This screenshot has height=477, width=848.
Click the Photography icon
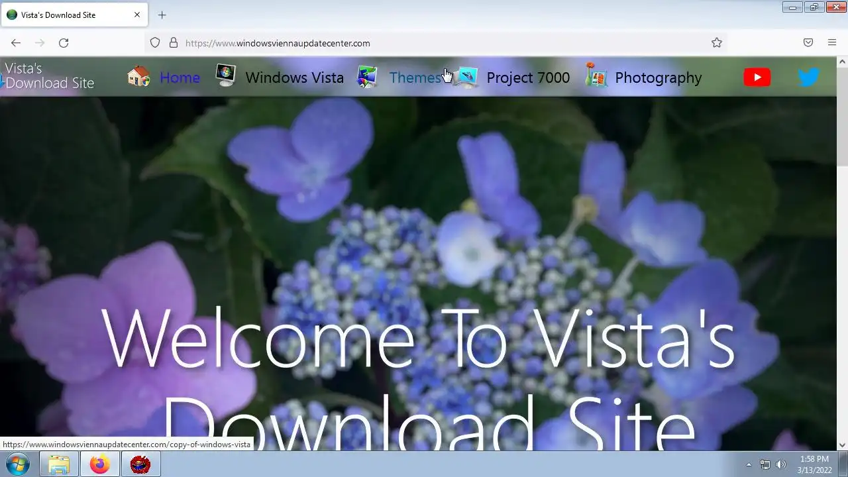pos(596,76)
